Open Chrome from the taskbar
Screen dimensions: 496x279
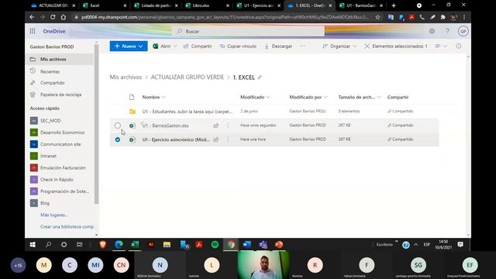pyautogui.click(x=231, y=245)
